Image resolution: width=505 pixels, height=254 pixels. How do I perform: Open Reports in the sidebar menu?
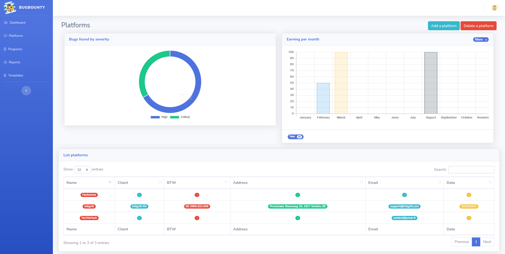pyautogui.click(x=14, y=62)
